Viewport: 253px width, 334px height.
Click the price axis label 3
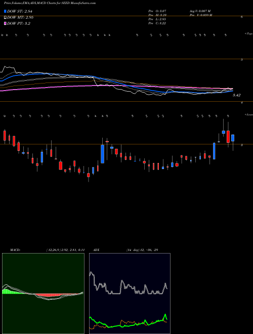(242, 145)
